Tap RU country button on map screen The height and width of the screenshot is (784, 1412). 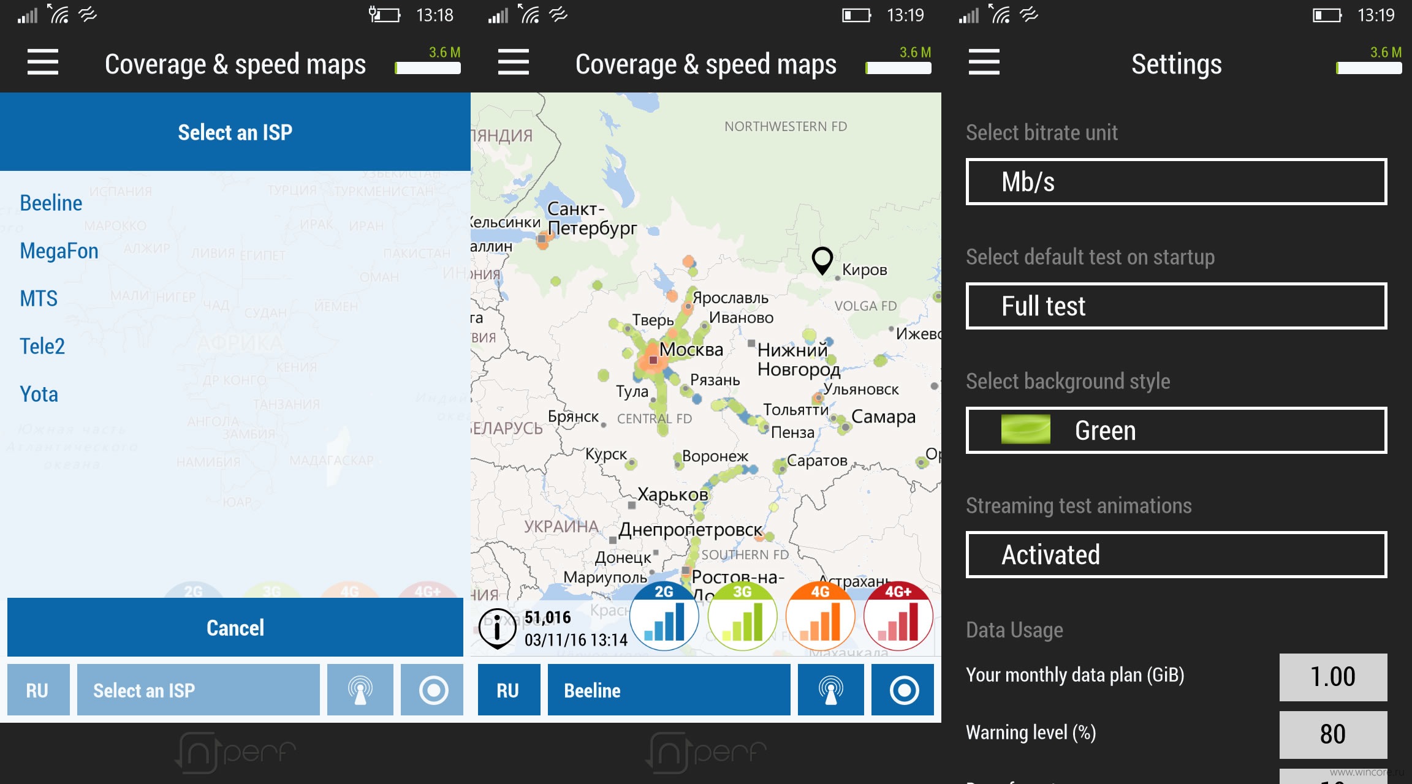509,690
